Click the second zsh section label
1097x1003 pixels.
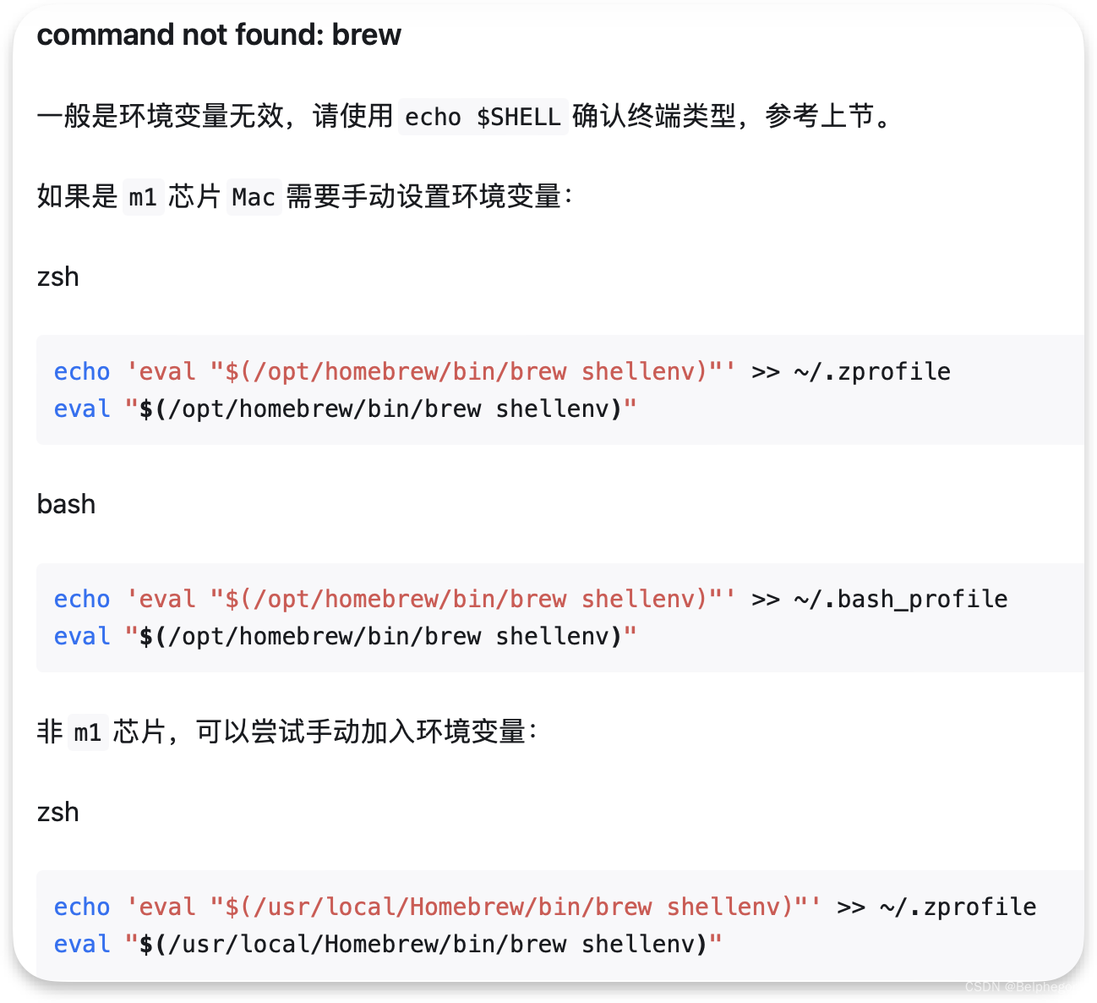(x=57, y=812)
